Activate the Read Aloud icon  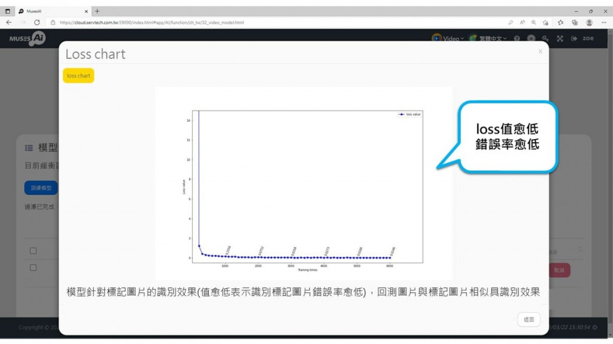coord(522,23)
